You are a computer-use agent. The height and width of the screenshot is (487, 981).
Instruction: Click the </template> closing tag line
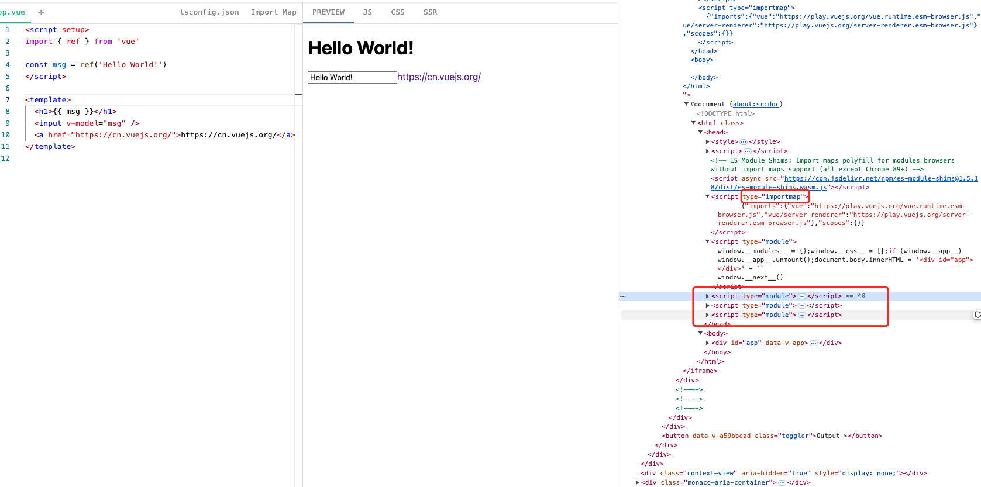coord(50,147)
